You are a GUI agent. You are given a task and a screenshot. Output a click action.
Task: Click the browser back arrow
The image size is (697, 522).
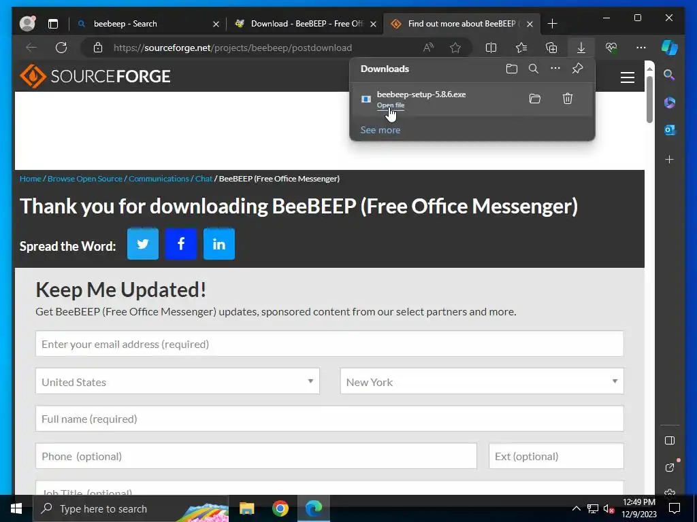pyautogui.click(x=31, y=48)
